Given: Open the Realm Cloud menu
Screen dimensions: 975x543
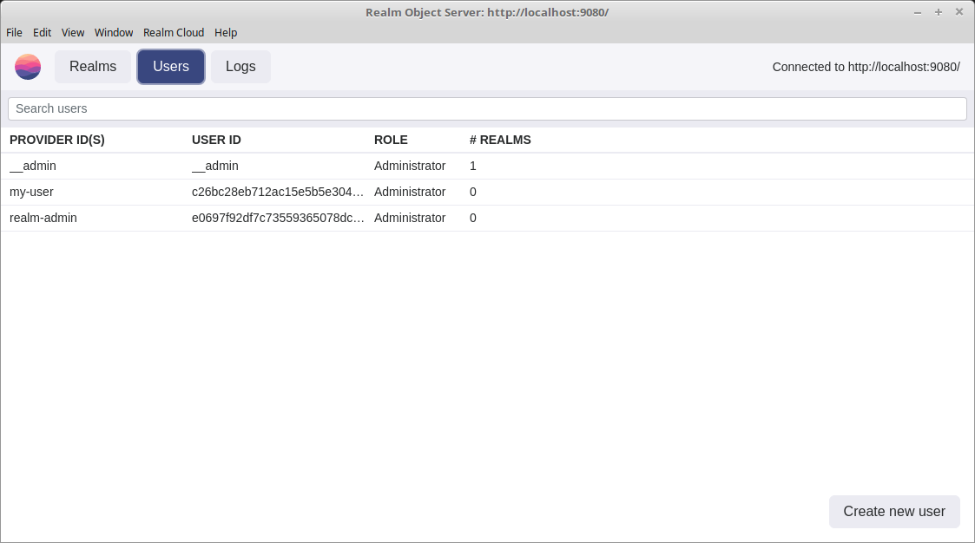Looking at the screenshot, I should pyautogui.click(x=173, y=32).
